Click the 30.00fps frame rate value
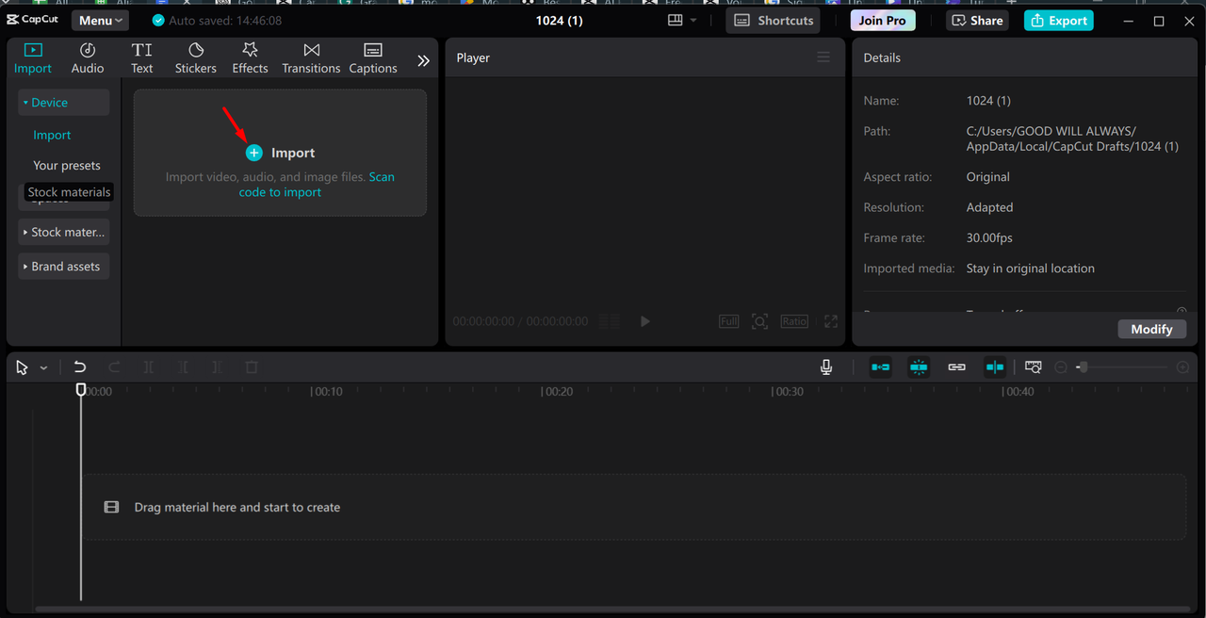 click(x=989, y=238)
